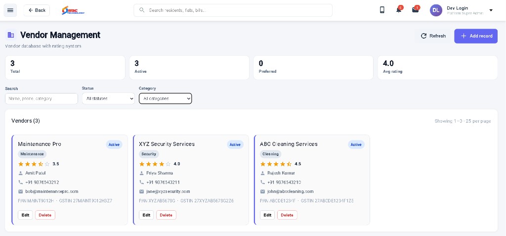Click the Total vendors stat card

click(x=65, y=68)
